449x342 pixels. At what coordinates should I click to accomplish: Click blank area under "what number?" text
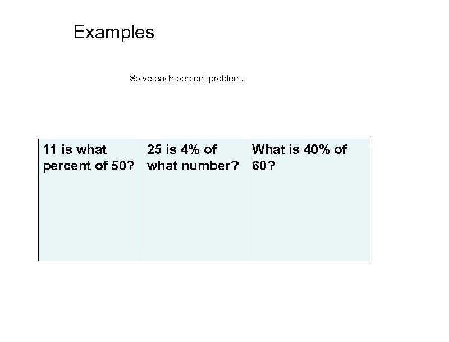coord(195,219)
